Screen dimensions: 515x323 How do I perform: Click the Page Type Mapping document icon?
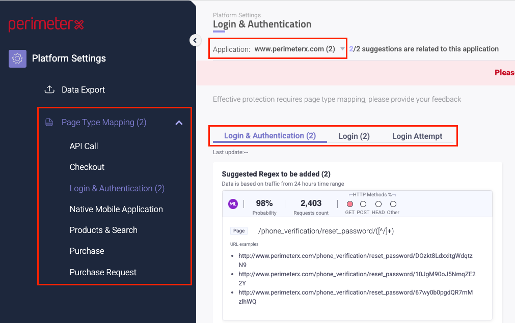tap(49, 123)
